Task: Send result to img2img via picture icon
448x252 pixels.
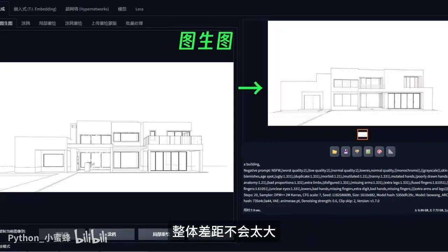Action: 368,151
